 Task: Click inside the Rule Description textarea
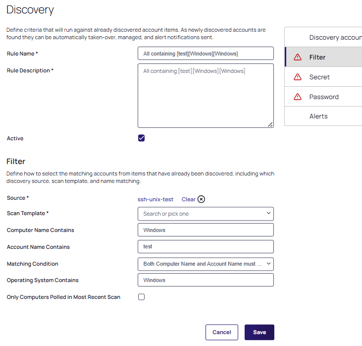click(x=206, y=96)
